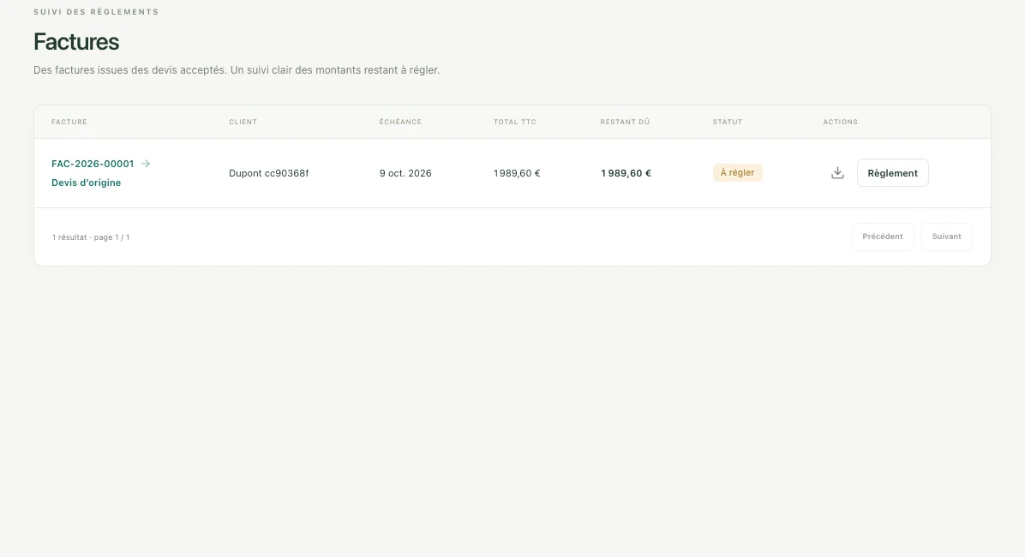Download invoice FAC-2026-00001 via download icon

pos(837,173)
